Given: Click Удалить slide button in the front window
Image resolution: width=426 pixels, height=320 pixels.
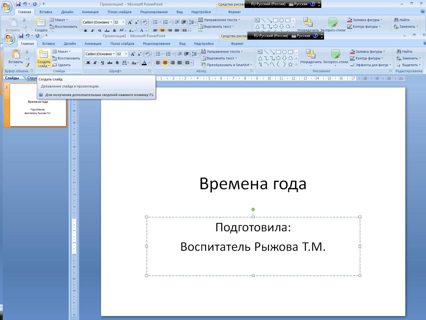Looking at the screenshot, I should pyautogui.click(x=61, y=65).
